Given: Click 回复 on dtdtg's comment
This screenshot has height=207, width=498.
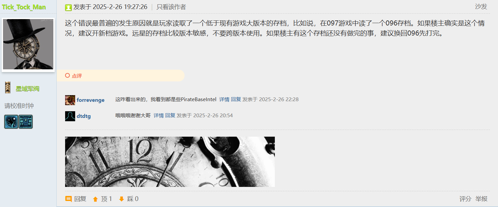Looking at the screenshot, I should tap(170, 116).
